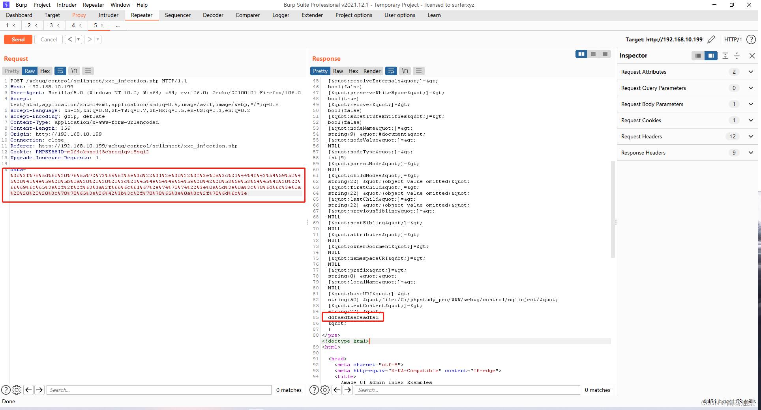Screen dimensions: 761x410
Task: Toggle \n newline display in Response editor
Action: coord(405,71)
